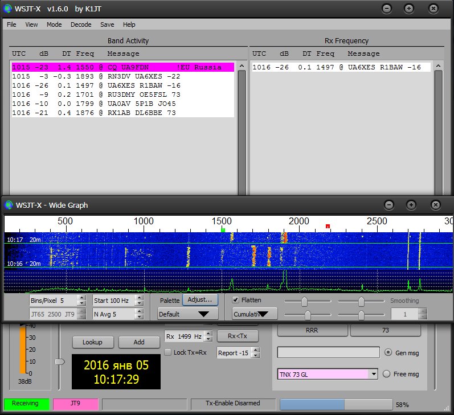Select the CQ UA9FDN decode line
The width and height of the screenshot is (454, 415).
122,67
